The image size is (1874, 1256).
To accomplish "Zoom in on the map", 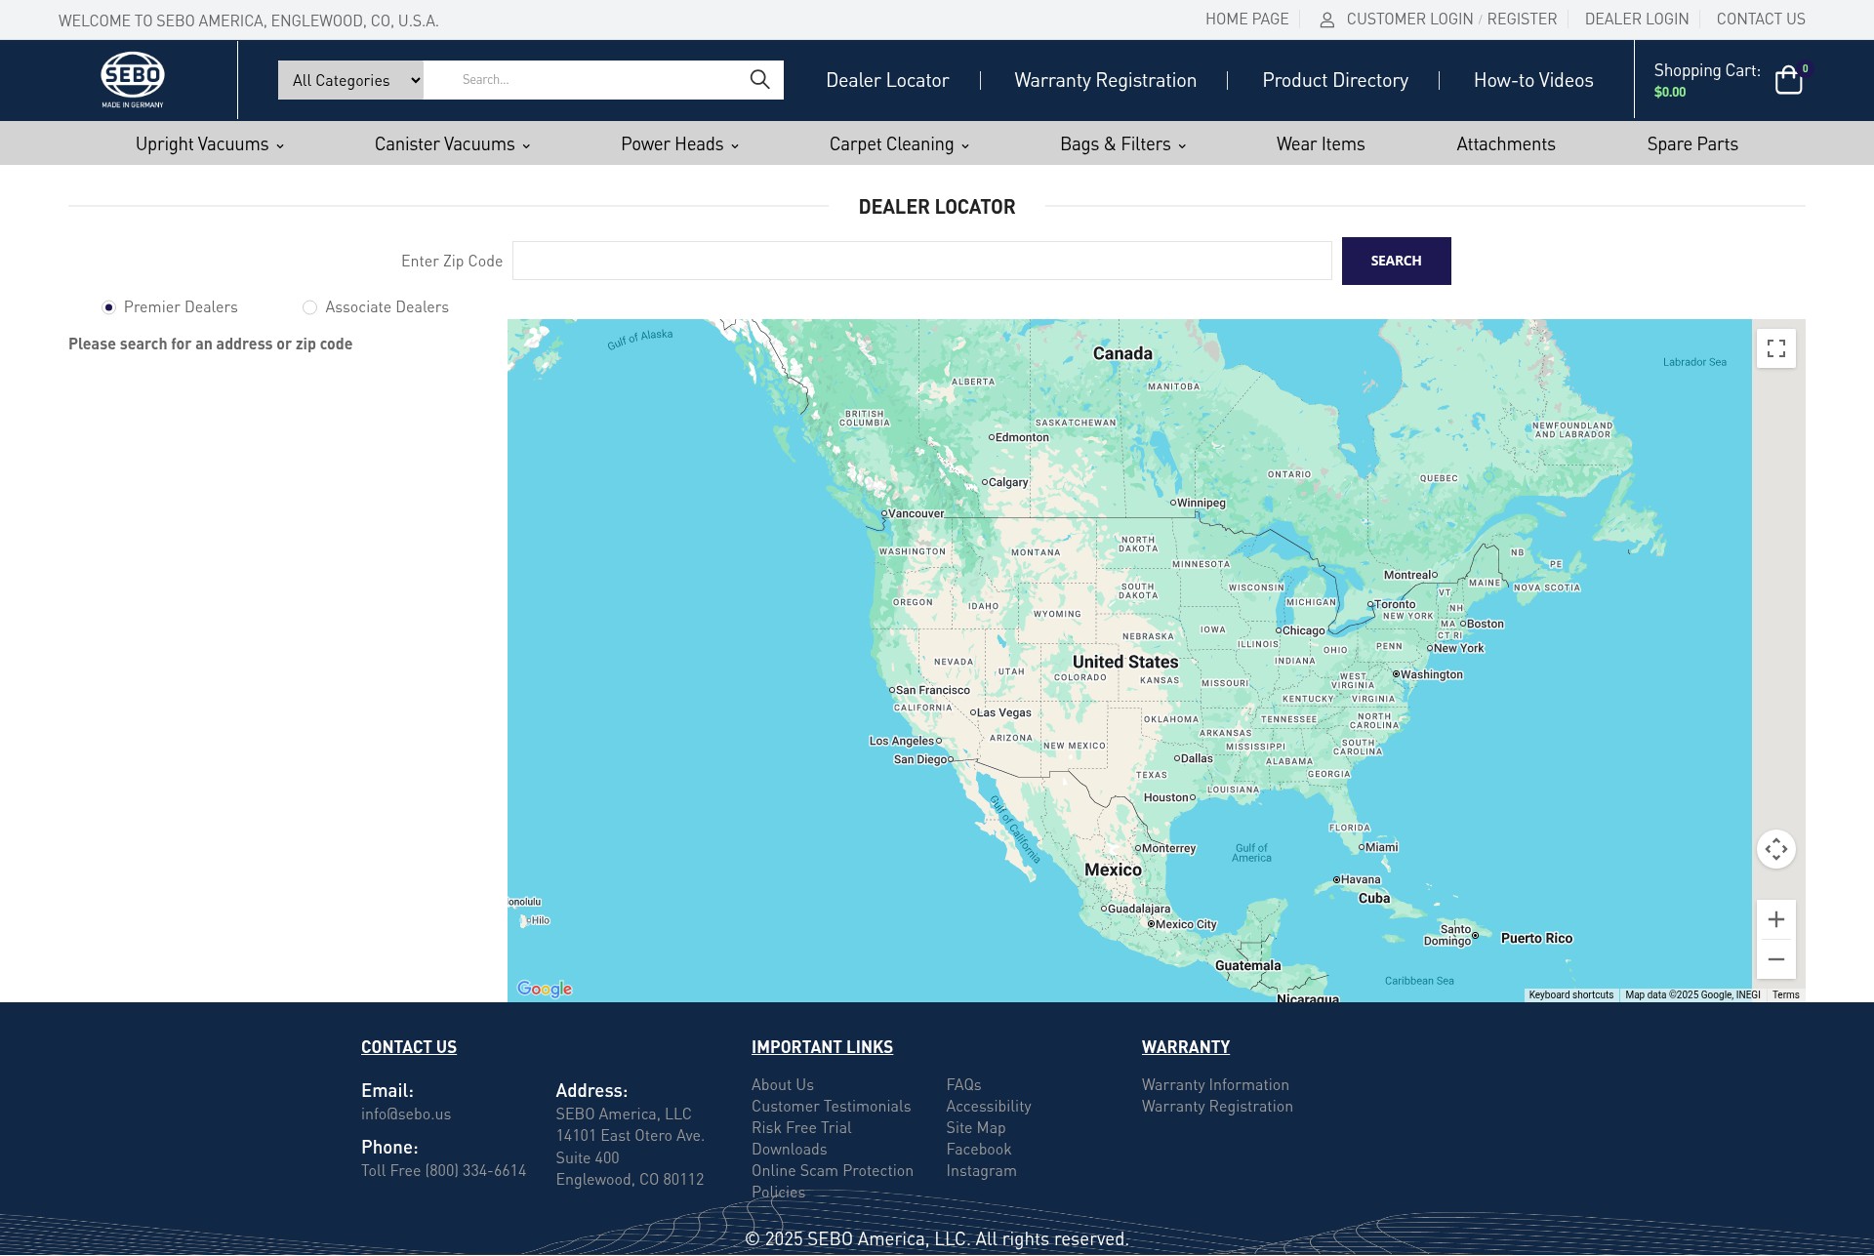I will coord(1776,919).
